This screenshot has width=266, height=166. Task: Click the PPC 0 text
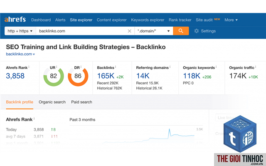(188, 83)
